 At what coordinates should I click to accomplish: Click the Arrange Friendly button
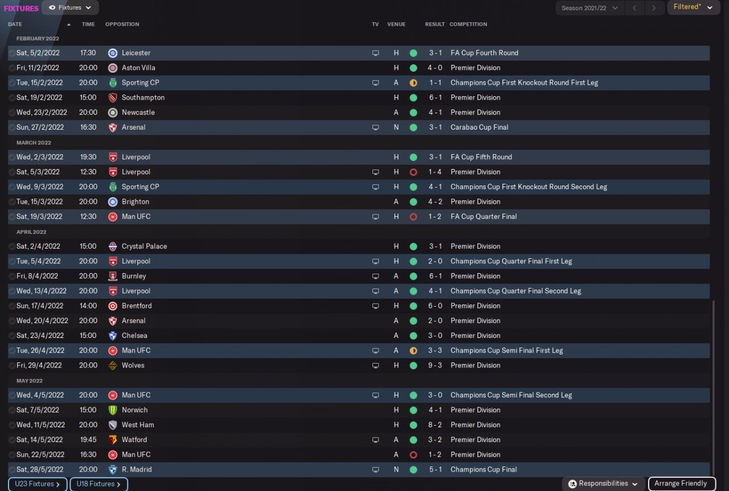tap(682, 484)
